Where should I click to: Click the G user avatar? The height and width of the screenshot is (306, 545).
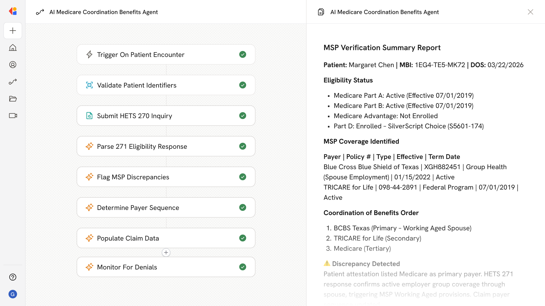click(x=13, y=294)
